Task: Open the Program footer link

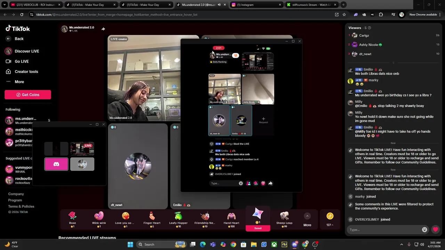Action: click(x=15, y=200)
